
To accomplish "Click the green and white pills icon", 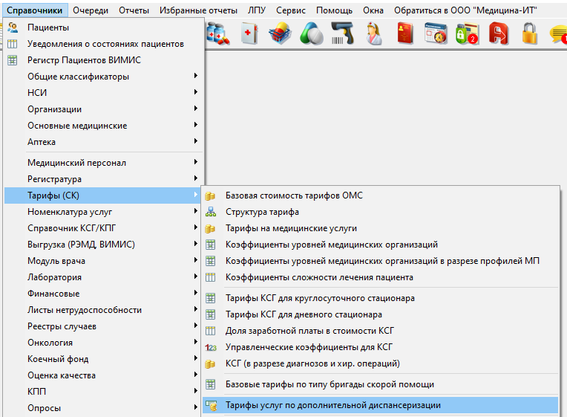I will tap(311, 33).
